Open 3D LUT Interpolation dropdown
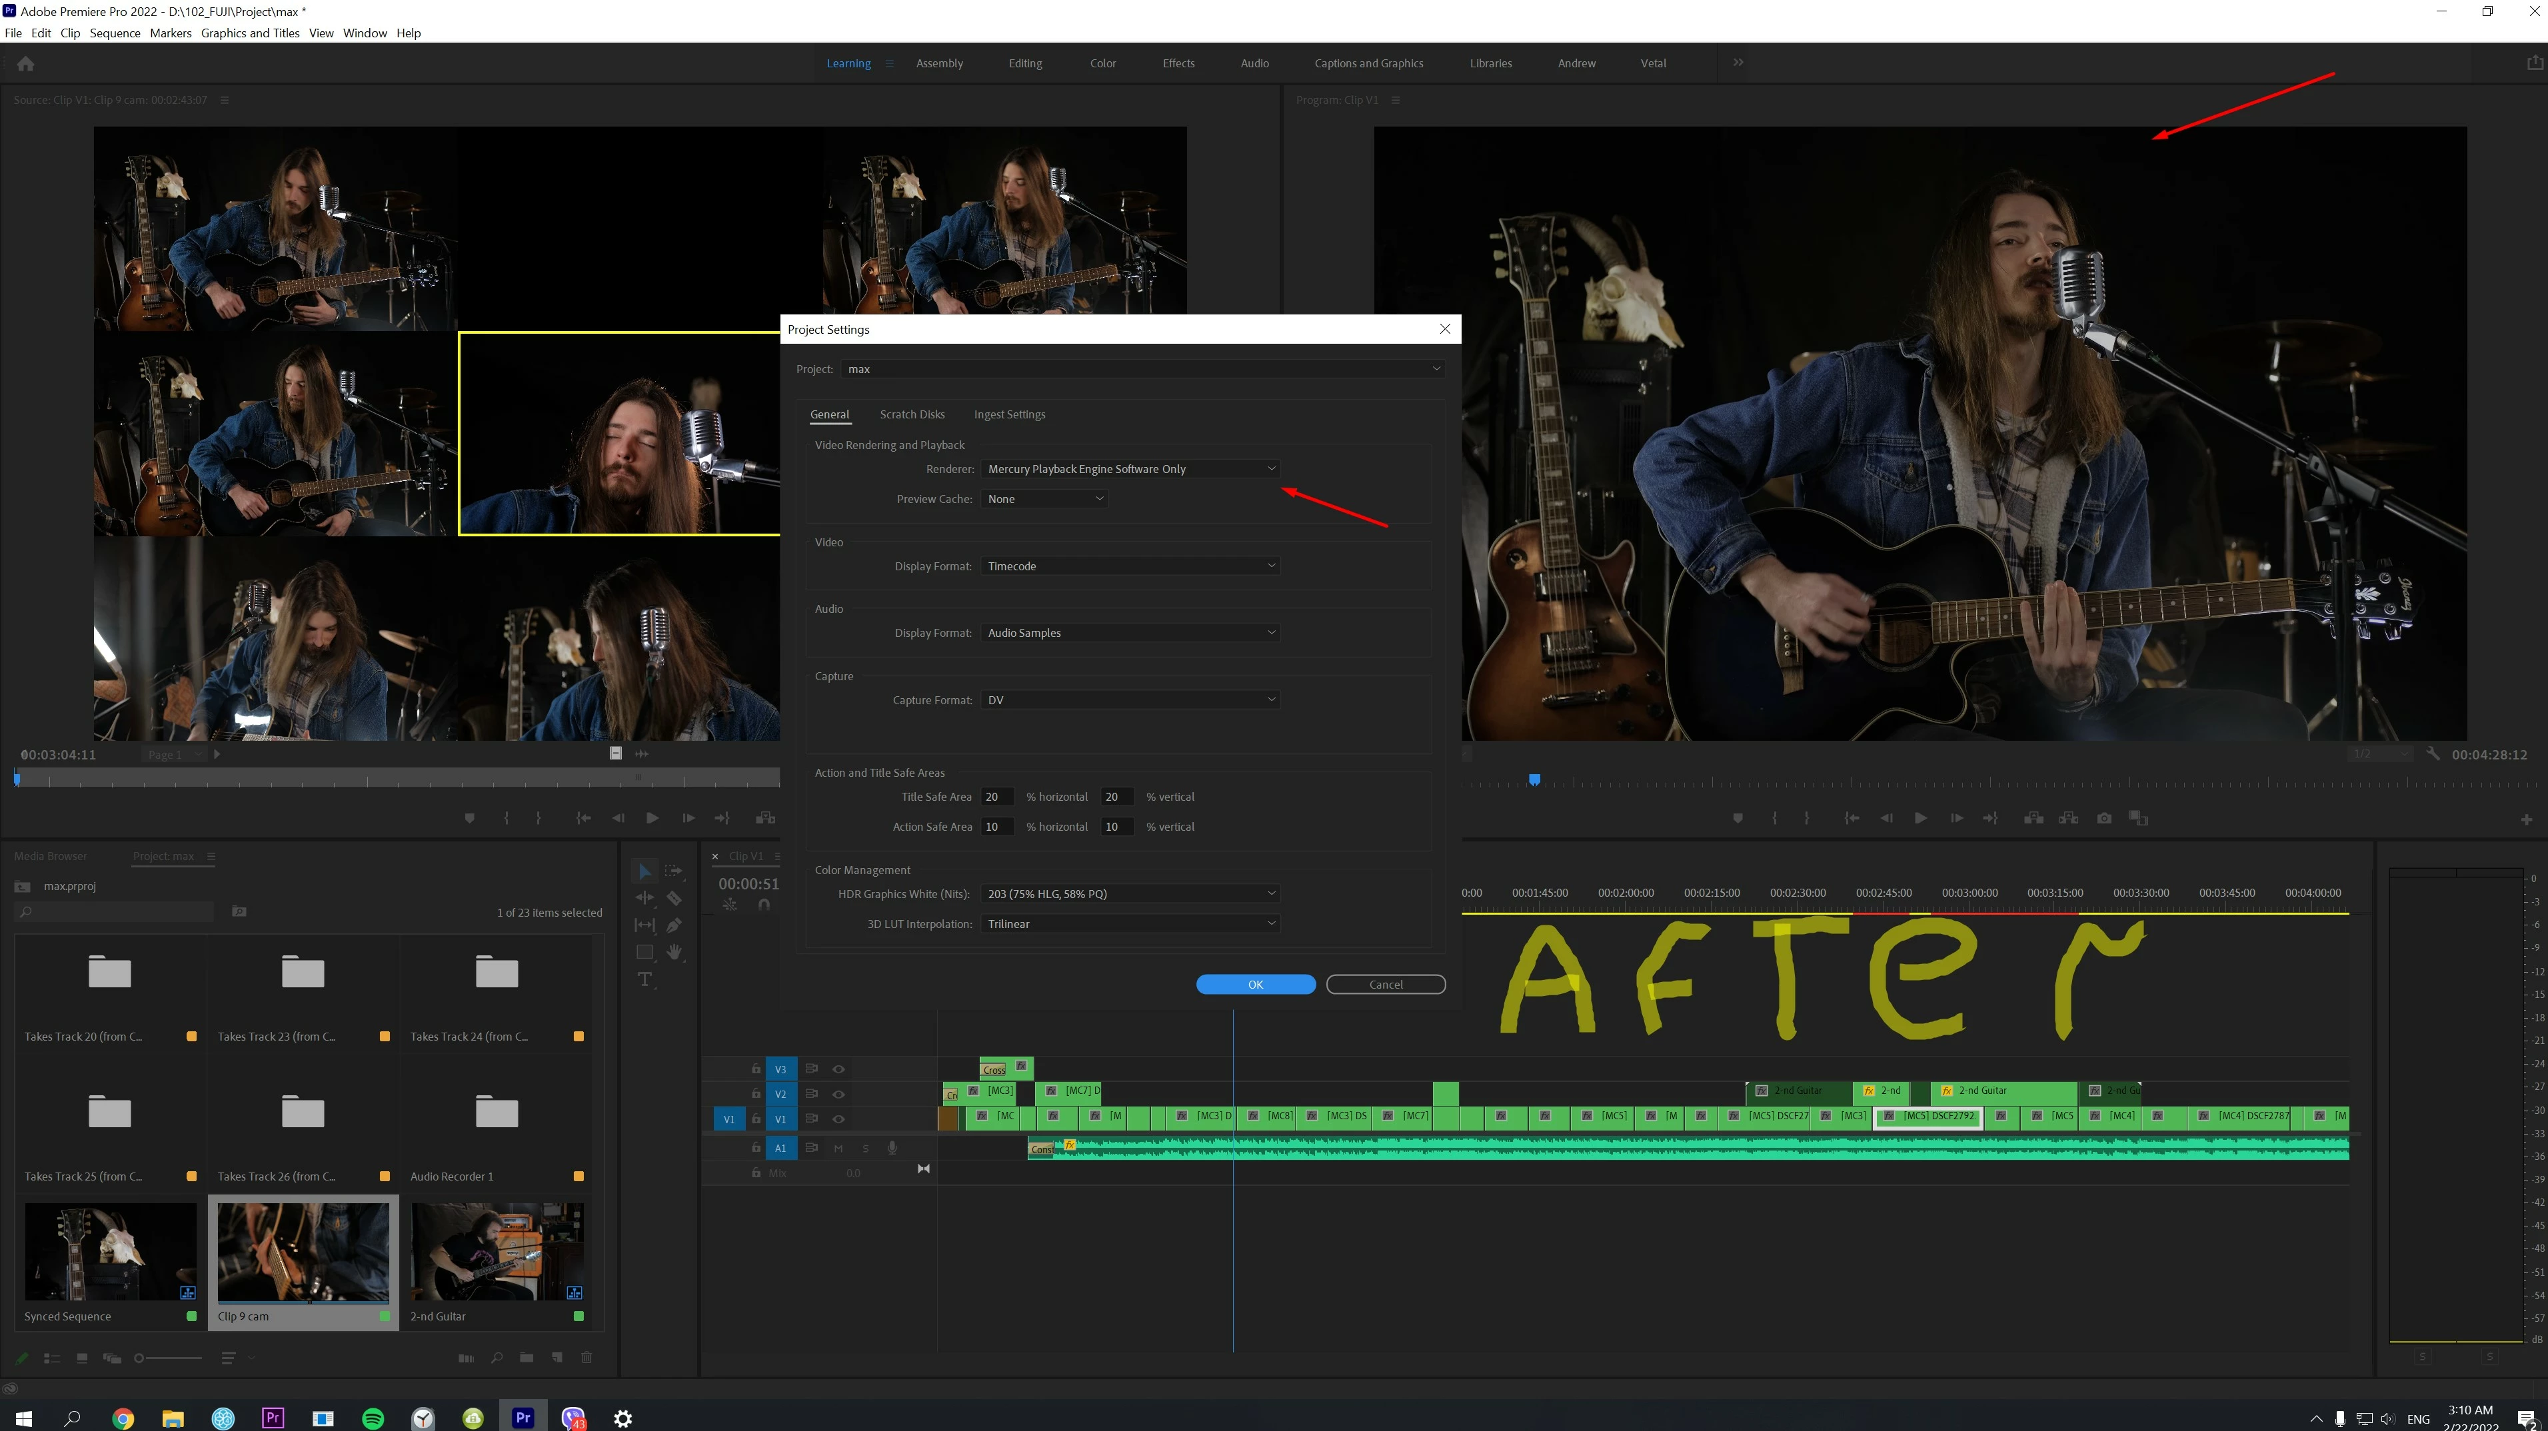Viewport: 2548px width, 1431px height. pos(1130,923)
